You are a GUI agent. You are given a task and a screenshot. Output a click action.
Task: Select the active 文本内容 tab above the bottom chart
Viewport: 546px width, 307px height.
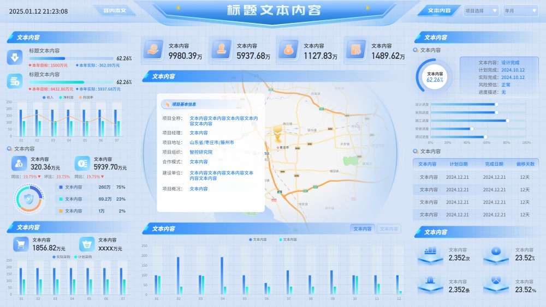click(363, 229)
